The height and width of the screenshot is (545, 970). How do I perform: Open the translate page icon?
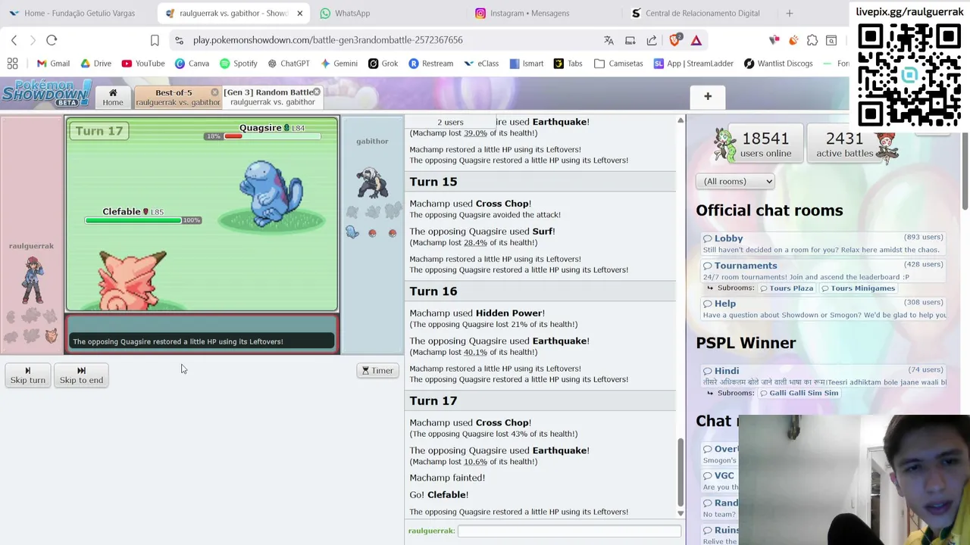[x=609, y=40]
